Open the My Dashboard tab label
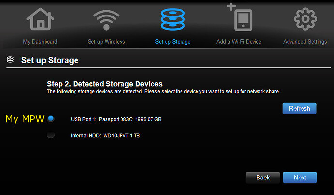 point(40,42)
